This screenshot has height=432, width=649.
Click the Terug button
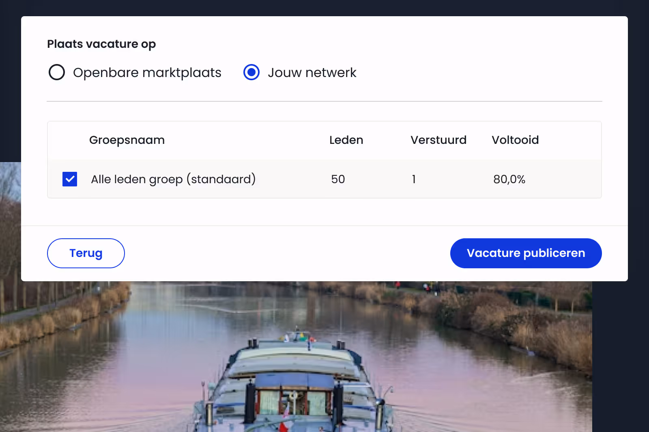point(86,253)
